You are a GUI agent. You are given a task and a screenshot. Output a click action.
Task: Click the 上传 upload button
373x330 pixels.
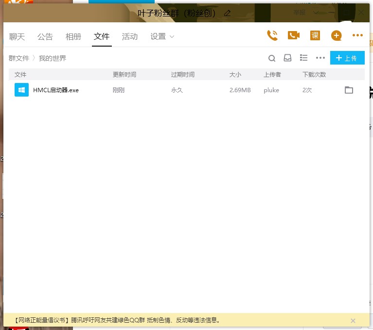347,58
